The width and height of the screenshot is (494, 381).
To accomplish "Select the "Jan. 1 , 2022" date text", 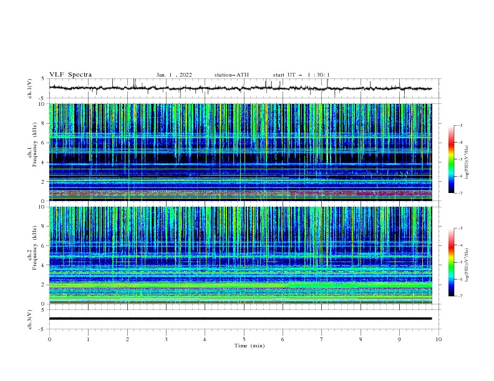I will point(174,75).
